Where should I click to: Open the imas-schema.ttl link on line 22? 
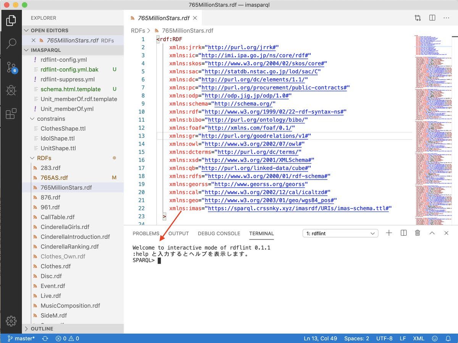[x=298, y=208]
